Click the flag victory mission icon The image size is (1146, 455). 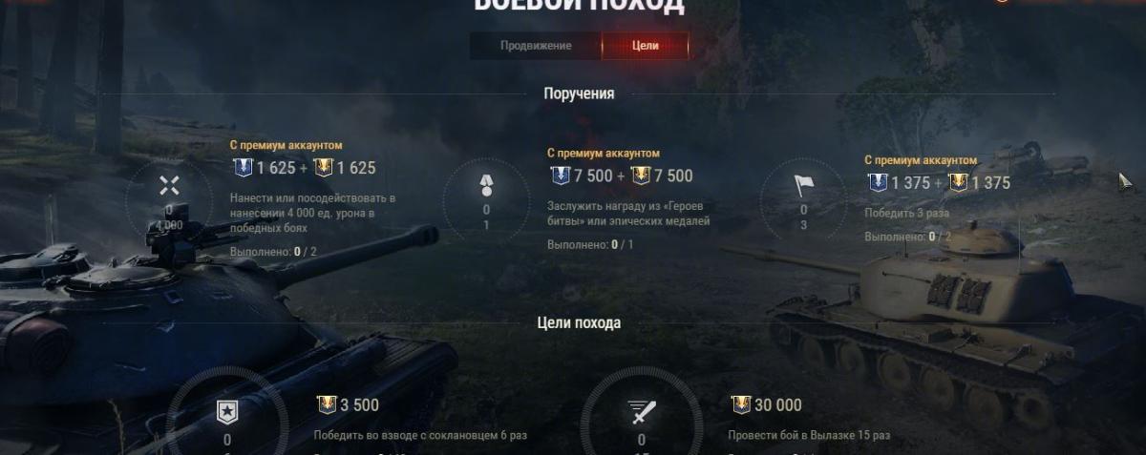803,186
